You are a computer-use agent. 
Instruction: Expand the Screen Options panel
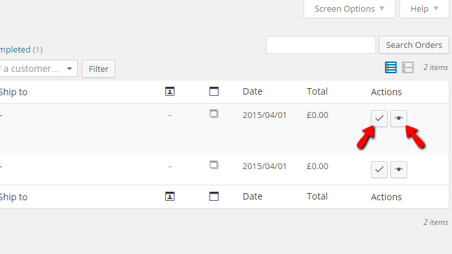click(350, 8)
